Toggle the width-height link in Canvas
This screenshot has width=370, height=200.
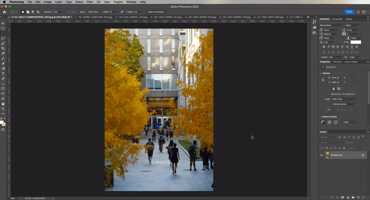point(323,80)
